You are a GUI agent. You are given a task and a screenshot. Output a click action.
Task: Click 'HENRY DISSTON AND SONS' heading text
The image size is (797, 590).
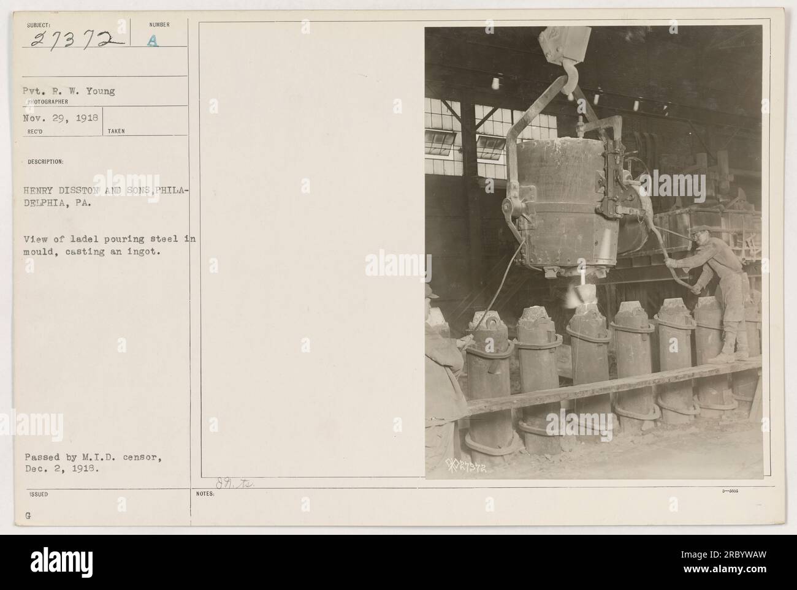(x=88, y=190)
